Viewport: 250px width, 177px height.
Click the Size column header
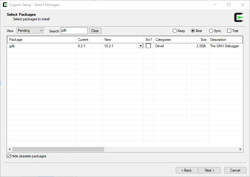[197, 40]
